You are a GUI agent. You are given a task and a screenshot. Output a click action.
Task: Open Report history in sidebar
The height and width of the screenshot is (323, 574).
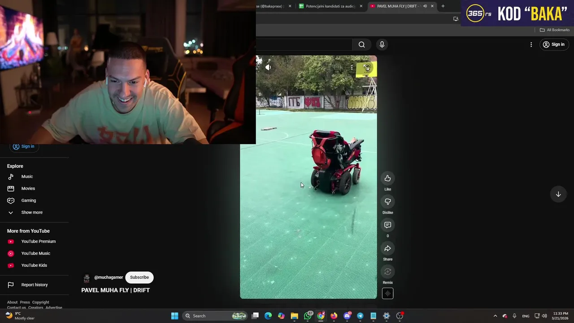pyautogui.click(x=34, y=285)
